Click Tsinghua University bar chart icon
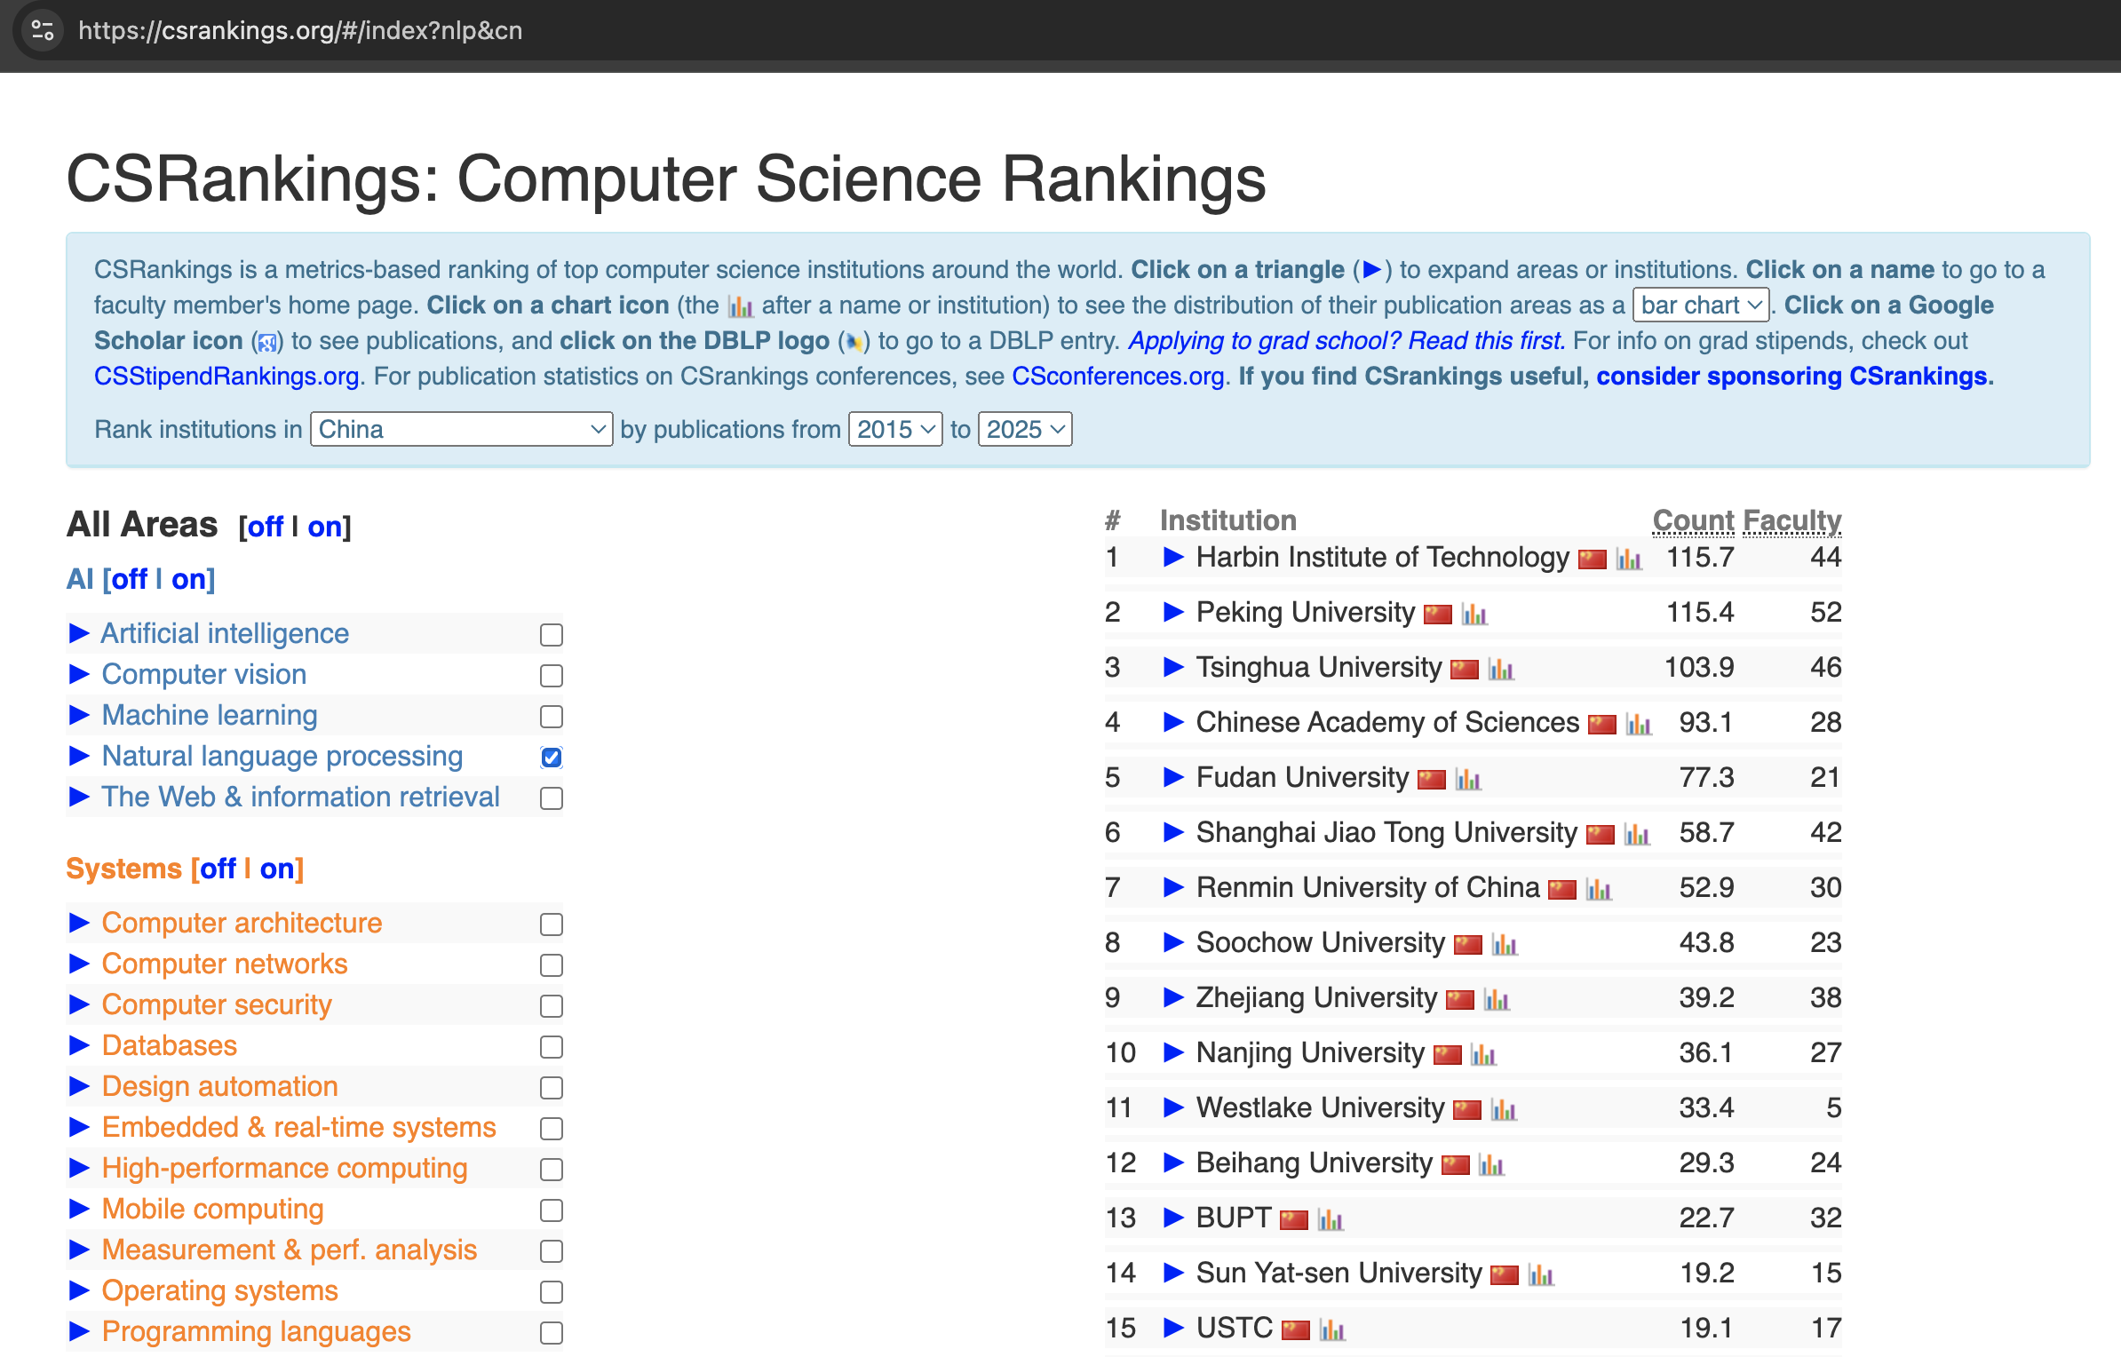The image size is (2121, 1357). coord(1500,669)
